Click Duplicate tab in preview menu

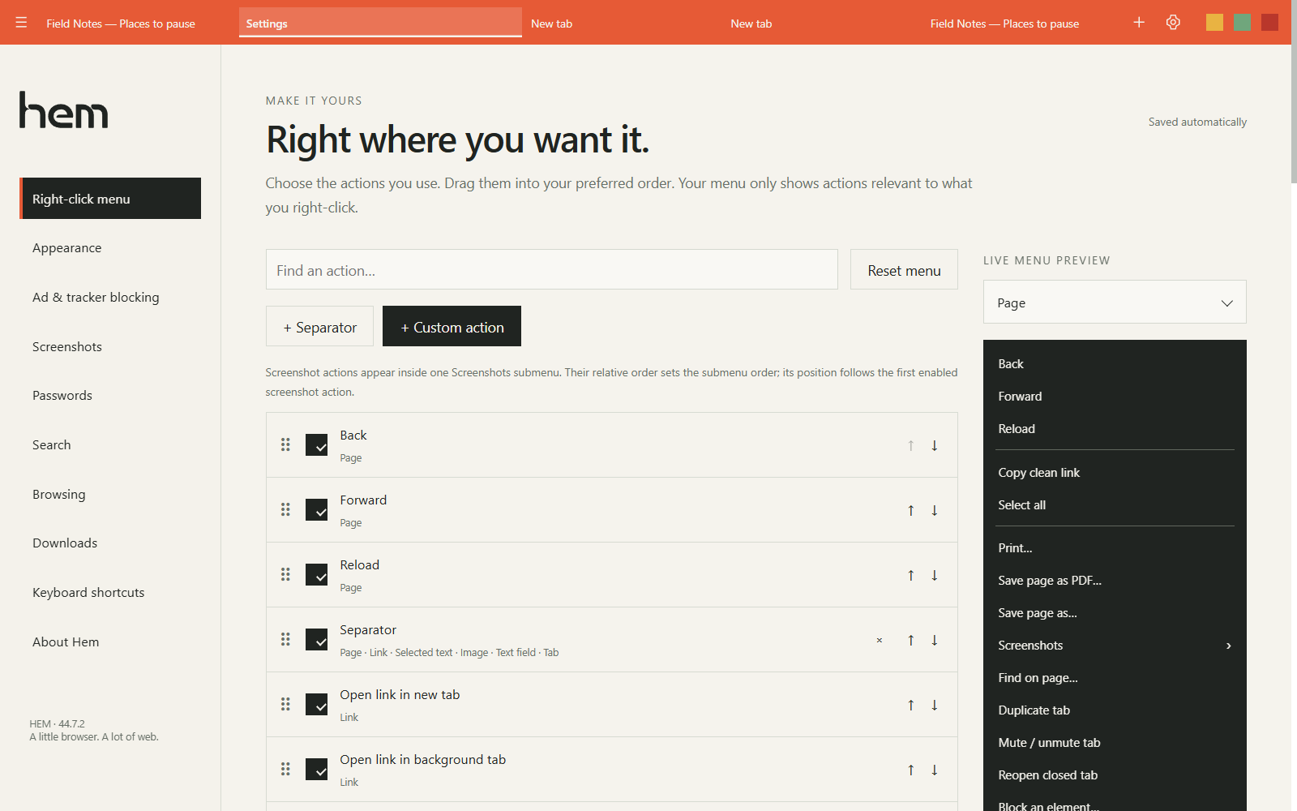(1115, 710)
